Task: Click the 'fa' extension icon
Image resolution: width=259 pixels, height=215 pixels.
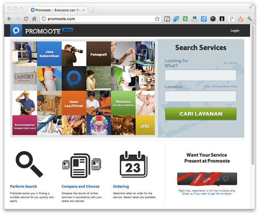Action: pos(167,19)
